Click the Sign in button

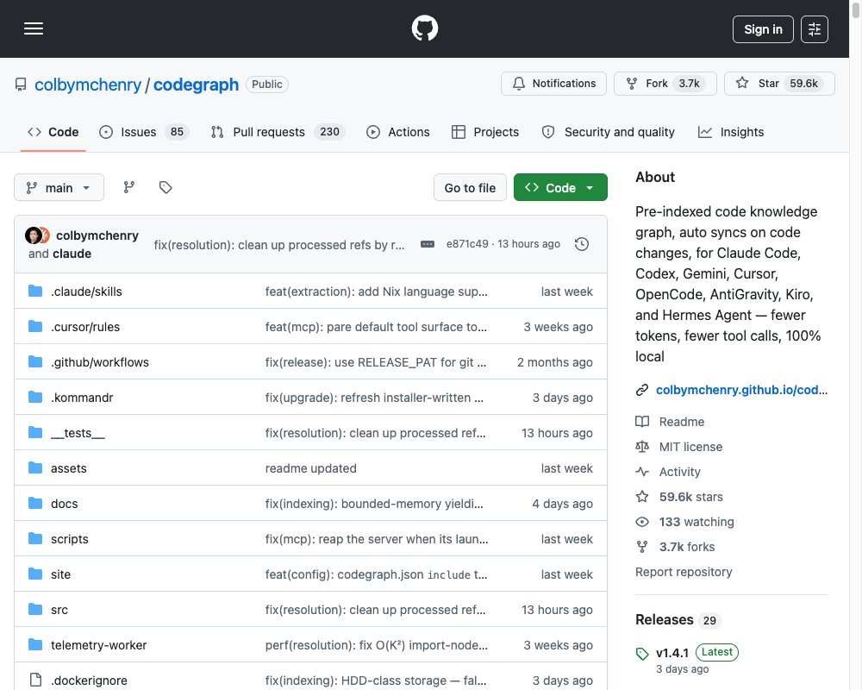click(x=763, y=29)
